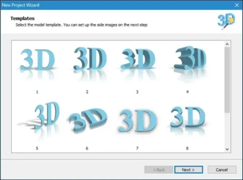Click the Next > button
The height and width of the screenshot is (180, 243).
click(189, 169)
